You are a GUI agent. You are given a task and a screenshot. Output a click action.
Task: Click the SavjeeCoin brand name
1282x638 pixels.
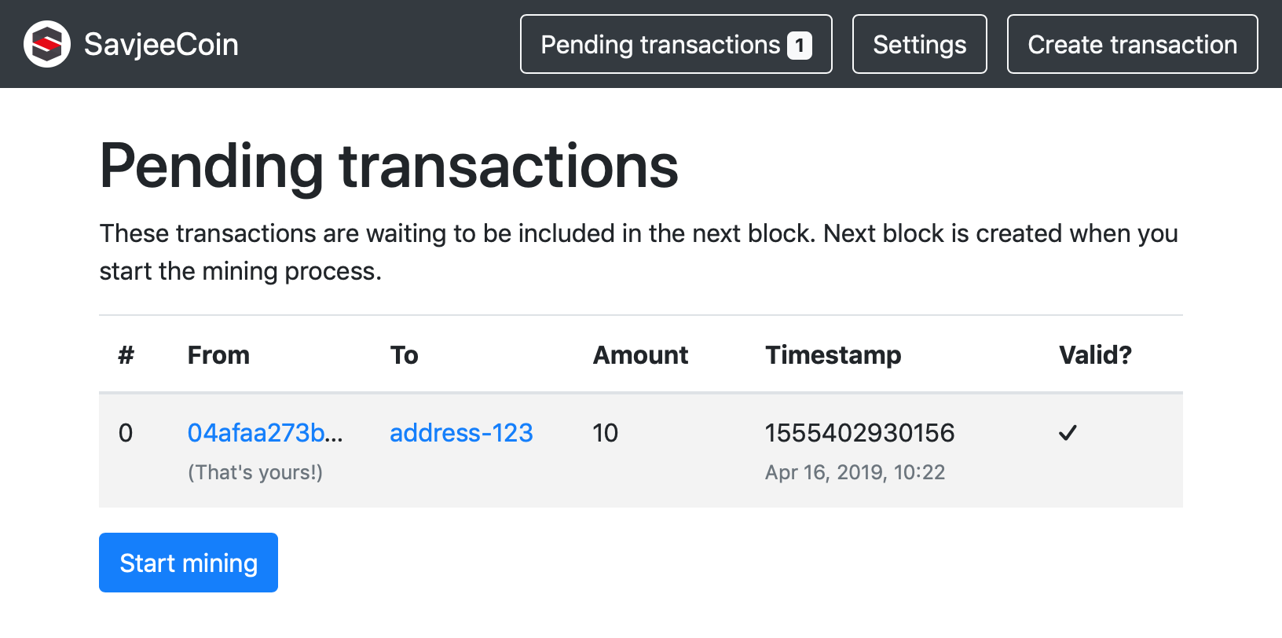[x=161, y=44]
